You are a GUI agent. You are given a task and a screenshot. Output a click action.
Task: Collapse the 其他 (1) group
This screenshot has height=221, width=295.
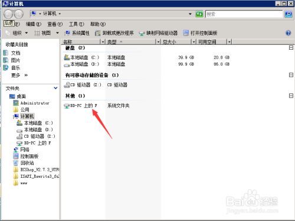point(291,96)
